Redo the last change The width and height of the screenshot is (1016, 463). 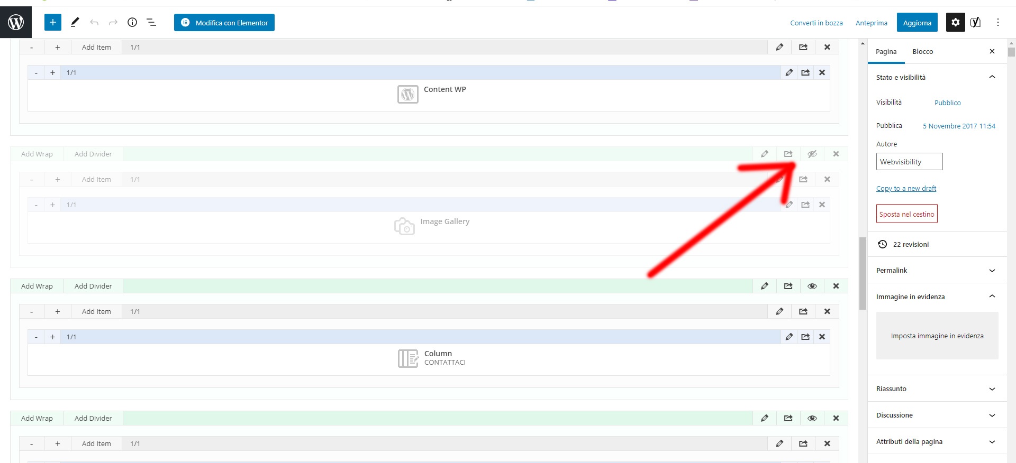point(113,22)
